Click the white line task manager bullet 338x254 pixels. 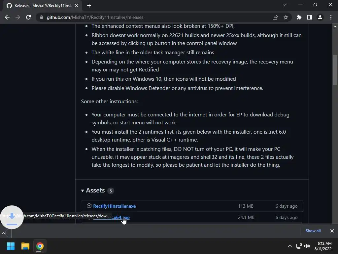153,53
